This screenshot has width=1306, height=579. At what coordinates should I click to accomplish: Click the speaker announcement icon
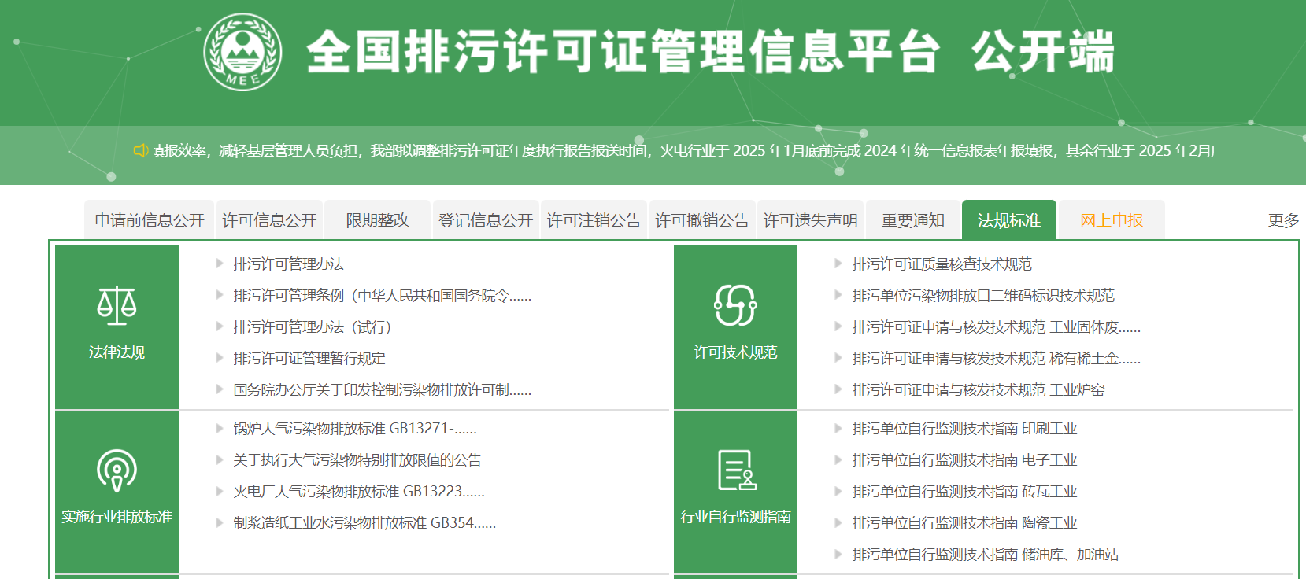pos(141,150)
